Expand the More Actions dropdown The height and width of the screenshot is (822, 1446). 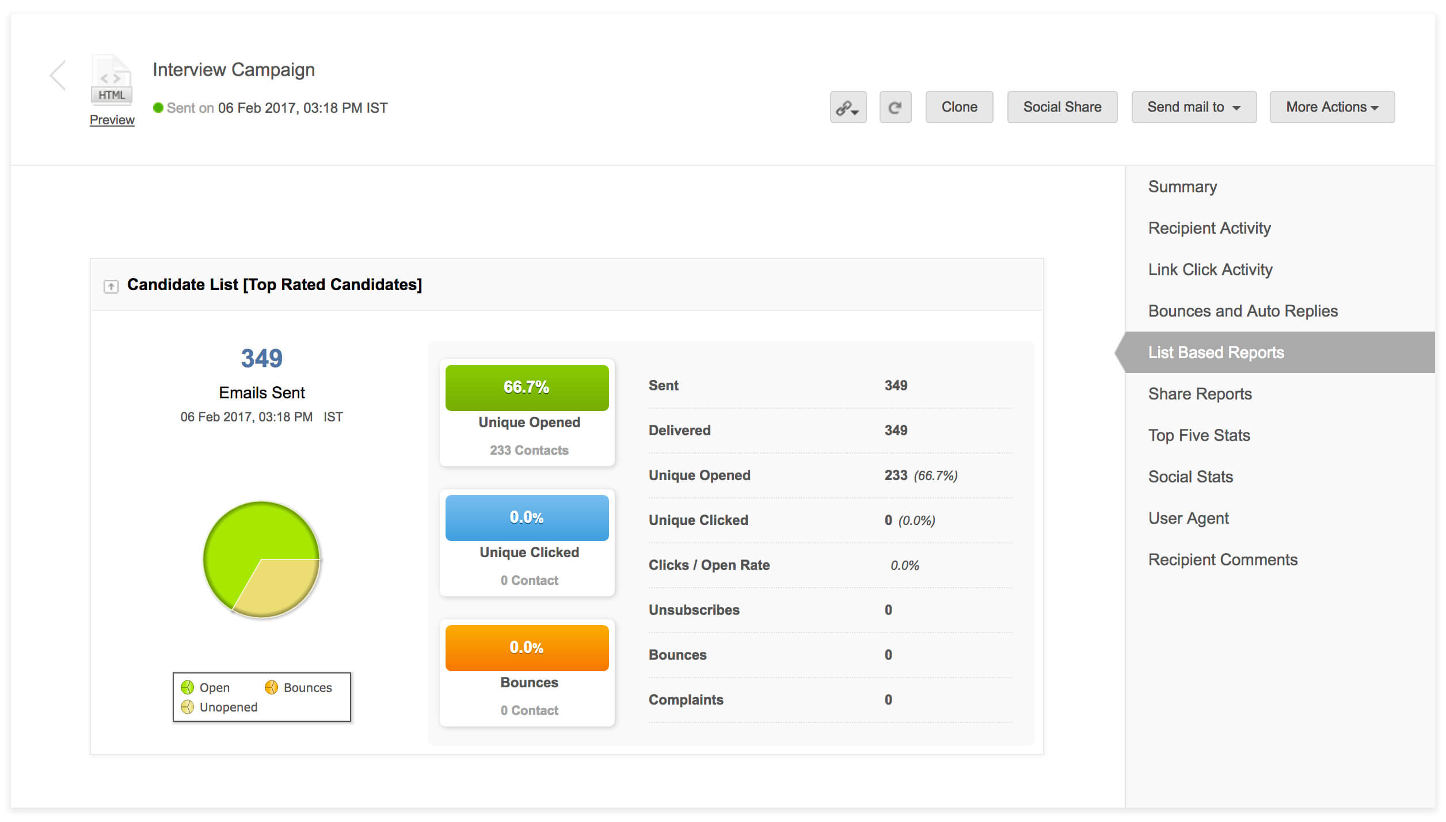tap(1331, 107)
